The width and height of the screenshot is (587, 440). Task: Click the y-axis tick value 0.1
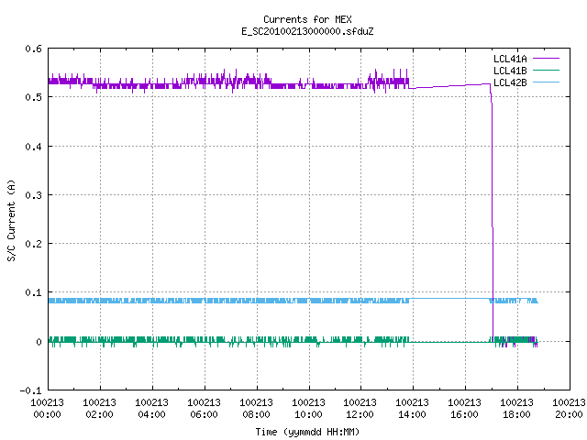click(33, 292)
